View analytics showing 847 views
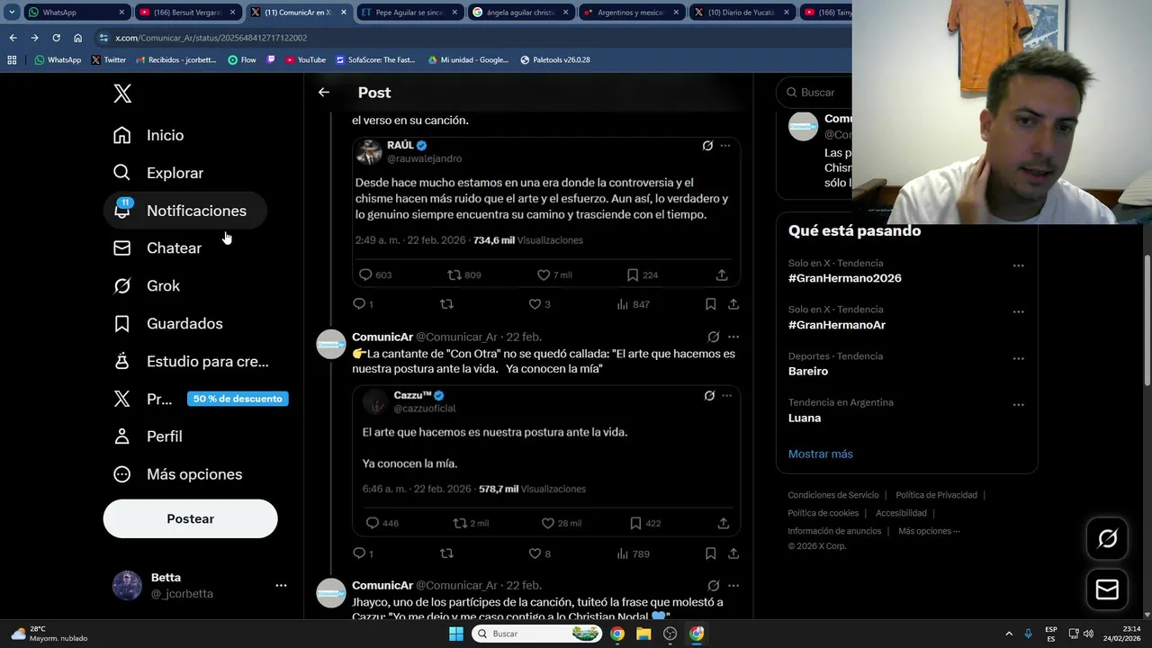The width and height of the screenshot is (1152, 648). [x=634, y=304]
